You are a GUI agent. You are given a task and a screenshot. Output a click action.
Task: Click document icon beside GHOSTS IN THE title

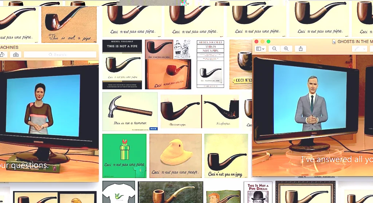[x=334, y=42]
